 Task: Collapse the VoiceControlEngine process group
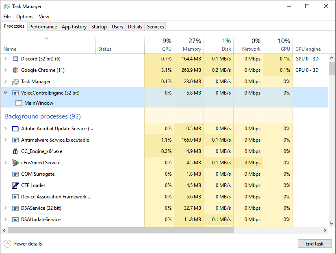6,93
